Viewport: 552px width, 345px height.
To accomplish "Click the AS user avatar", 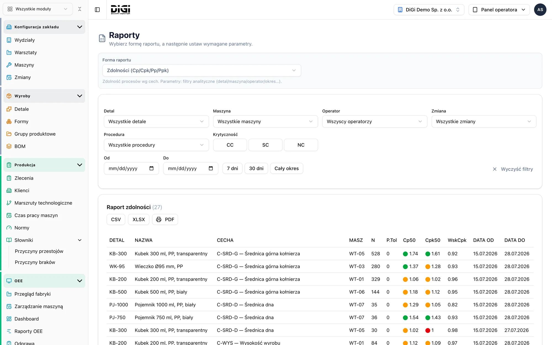I will click(540, 10).
